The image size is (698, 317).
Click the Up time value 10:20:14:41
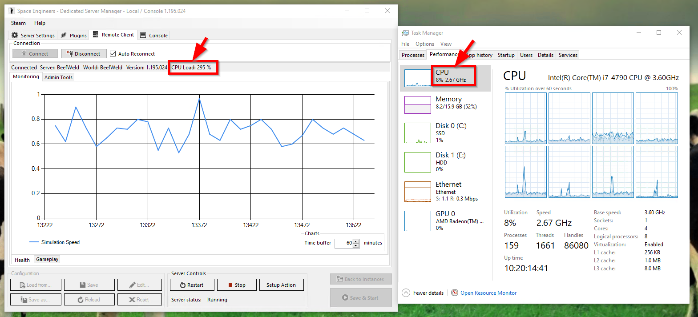(526, 268)
